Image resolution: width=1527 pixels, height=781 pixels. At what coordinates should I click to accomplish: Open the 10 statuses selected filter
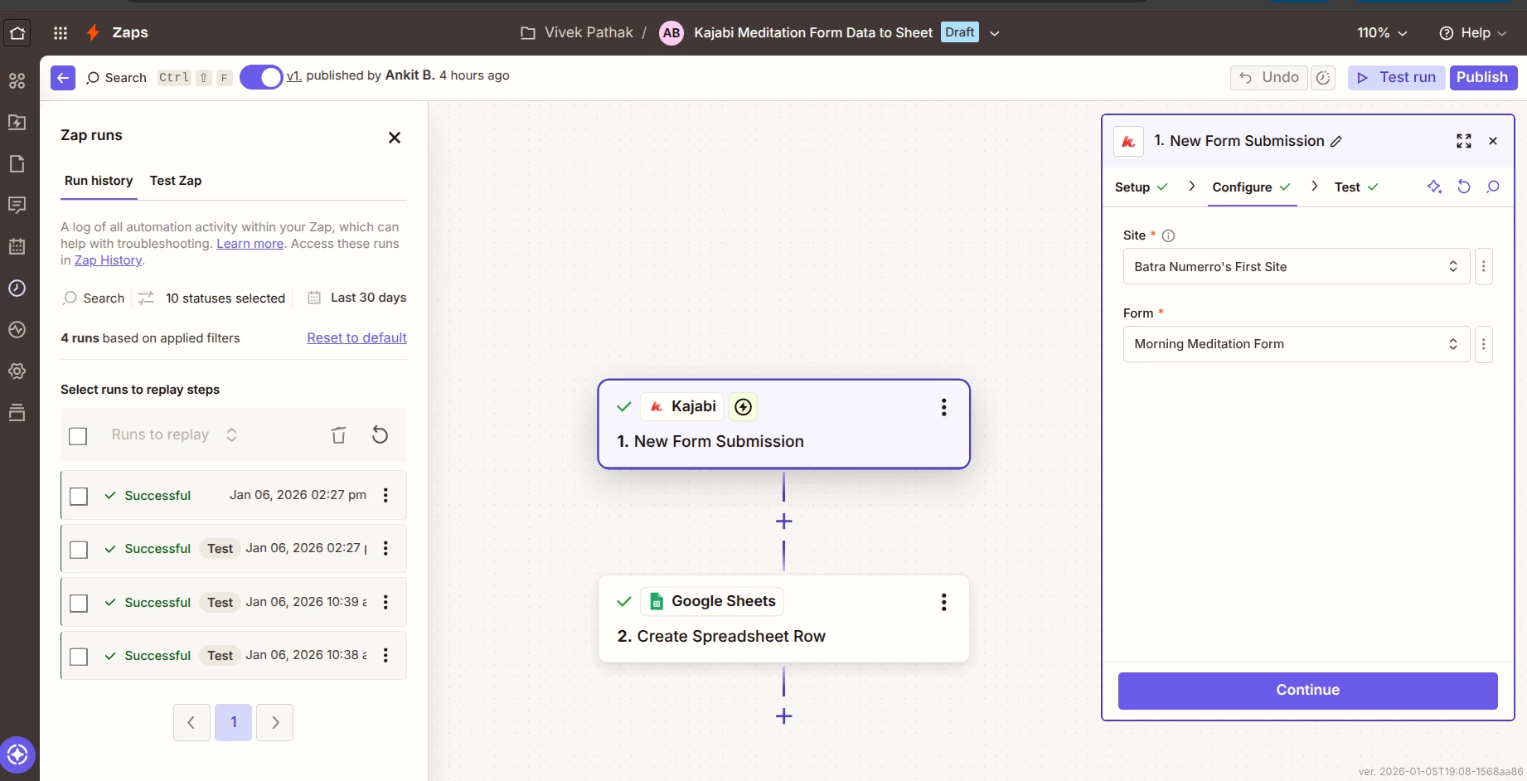[212, 298]
